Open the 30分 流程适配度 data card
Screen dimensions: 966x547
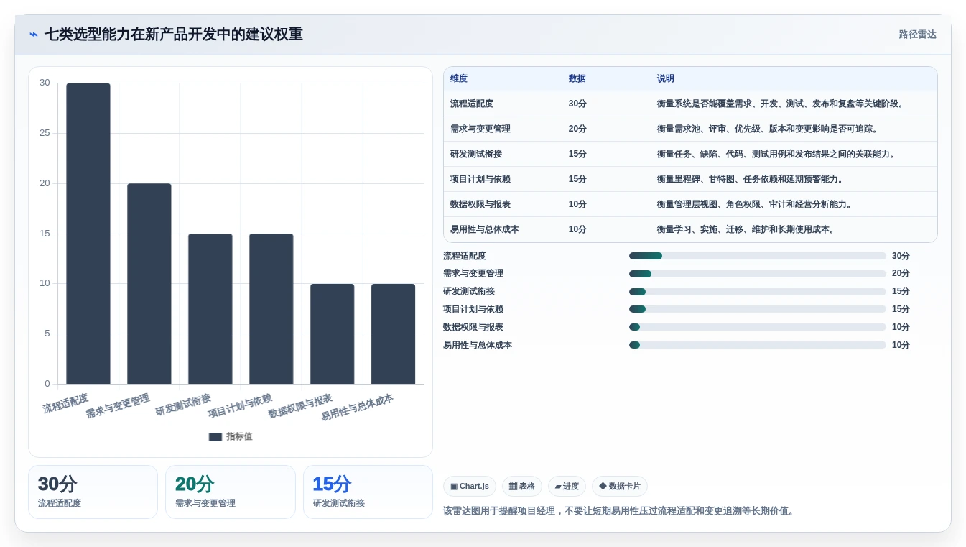point(93,492)
